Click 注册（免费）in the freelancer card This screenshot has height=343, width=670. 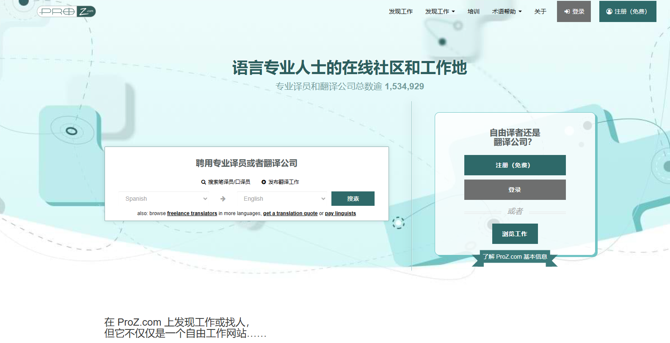[x=515, y=165]
